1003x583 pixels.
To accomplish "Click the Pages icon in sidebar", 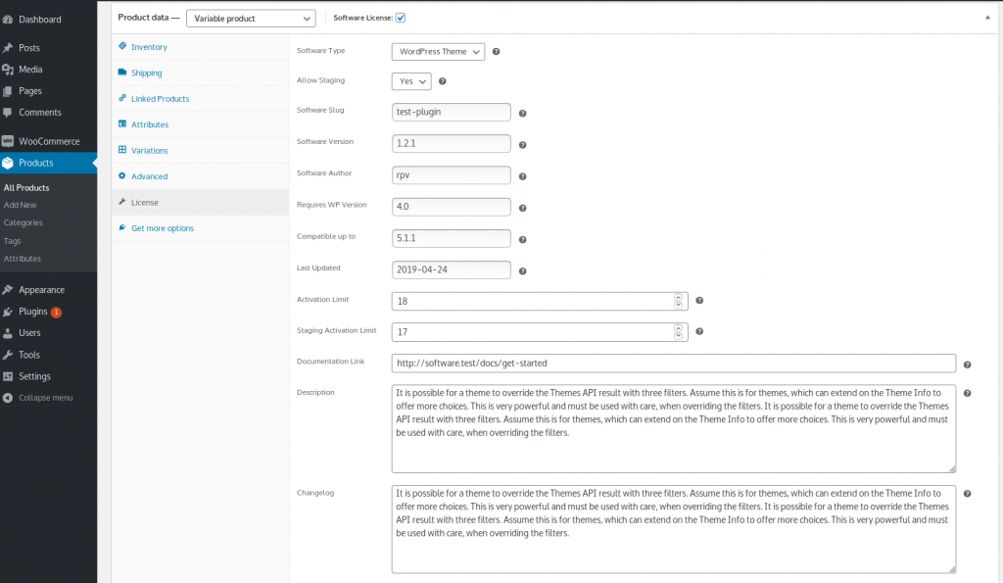I will [x=8, y=91].
